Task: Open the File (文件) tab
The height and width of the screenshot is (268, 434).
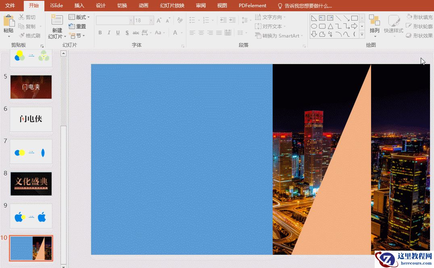Action: 10,6
